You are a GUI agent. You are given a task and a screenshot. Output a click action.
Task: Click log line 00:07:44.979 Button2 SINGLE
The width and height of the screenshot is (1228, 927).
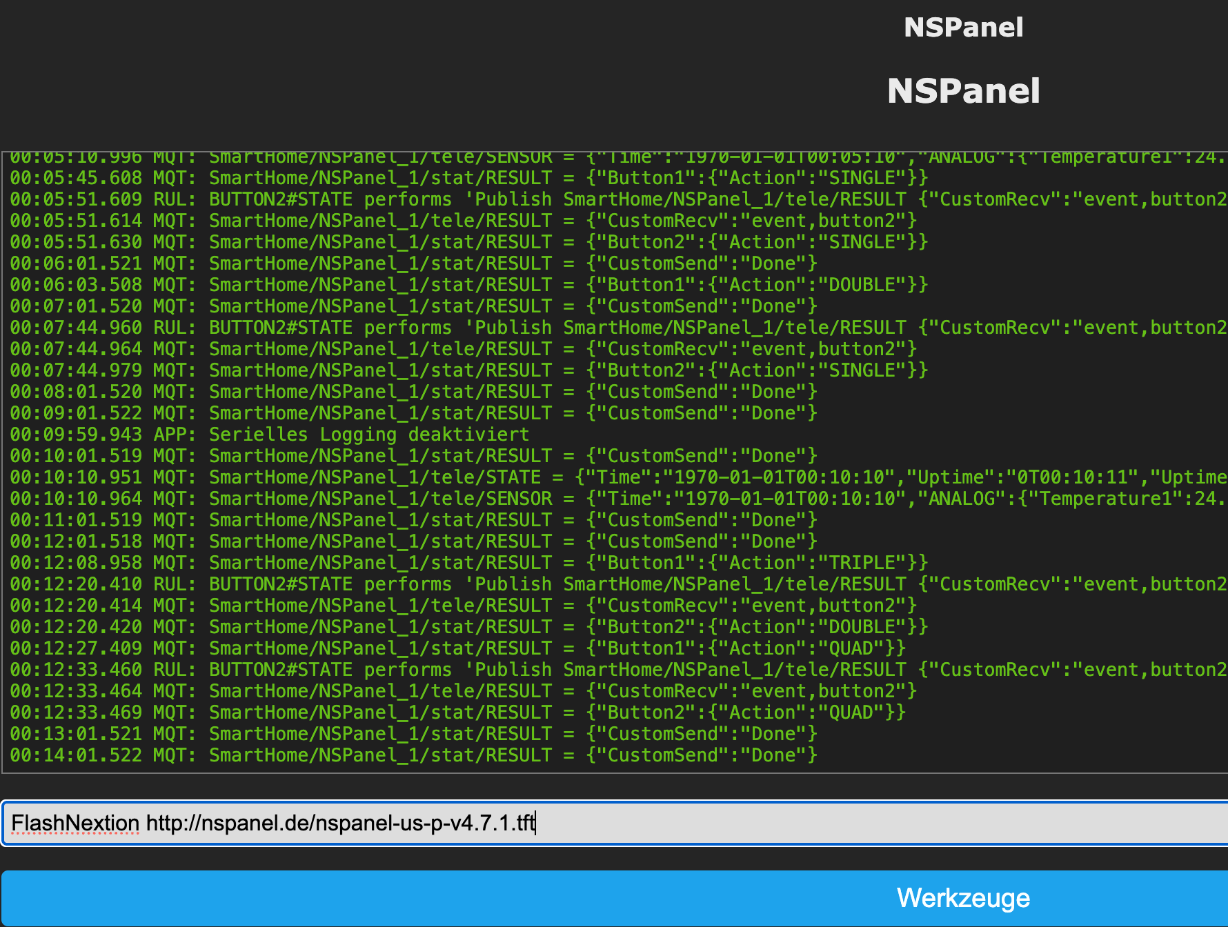[469, 370]
